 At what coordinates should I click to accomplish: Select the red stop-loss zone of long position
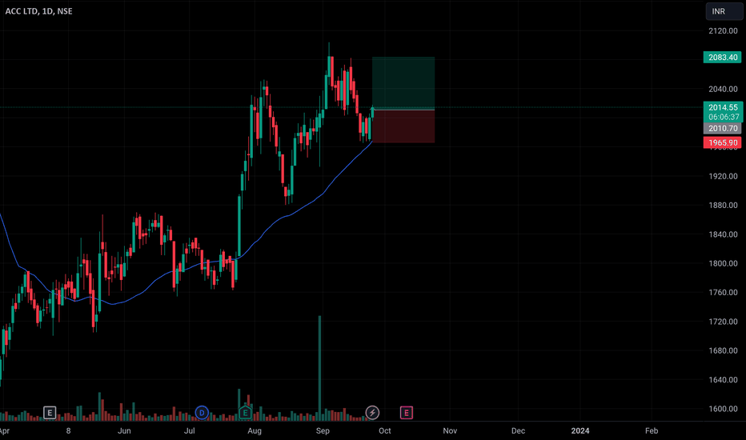(403, 126)
